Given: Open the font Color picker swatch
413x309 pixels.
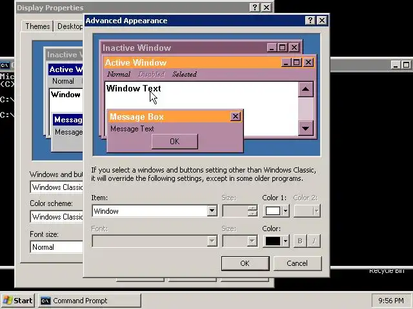Looking at the screenshot, I should pos(276,241).
